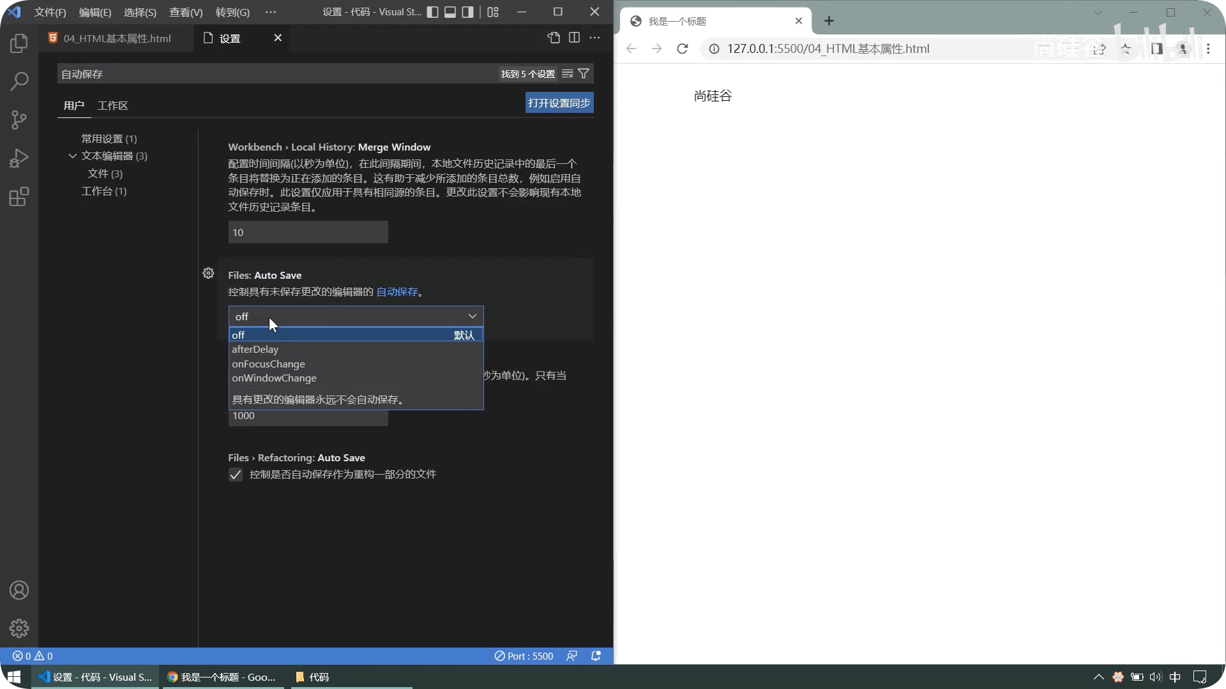Collapse the 文本编辑器 tree node
Image resolution: width=1226 pixels, height=689 pixels.
(73, 156)
